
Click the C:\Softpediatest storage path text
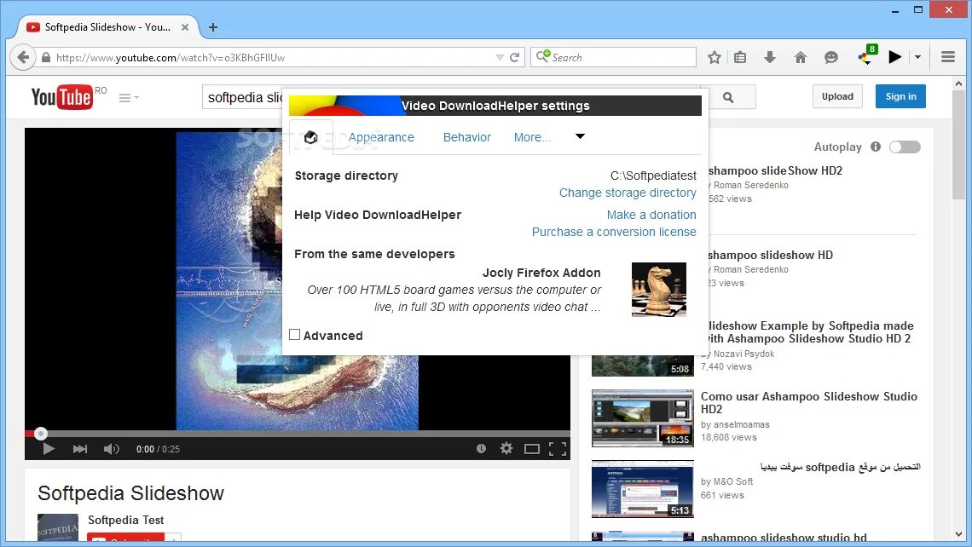(x=653, y=176)
